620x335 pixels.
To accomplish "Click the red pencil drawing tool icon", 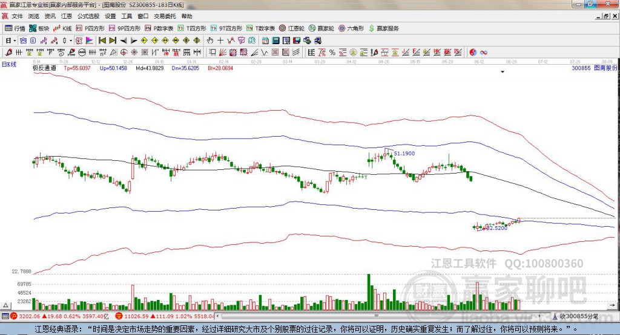I will click(x=8, y=52).
